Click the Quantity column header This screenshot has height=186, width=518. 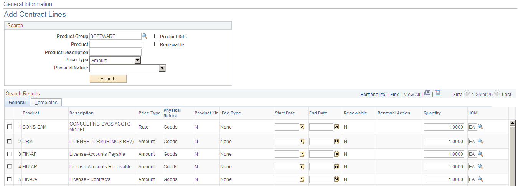tap(432, 113)
